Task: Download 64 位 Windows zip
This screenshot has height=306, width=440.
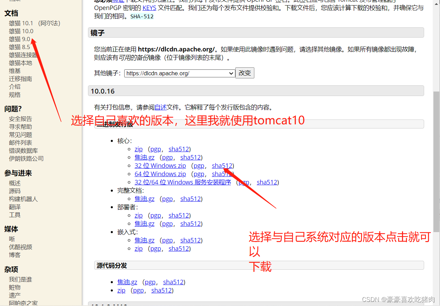Action: pos(160,174)
